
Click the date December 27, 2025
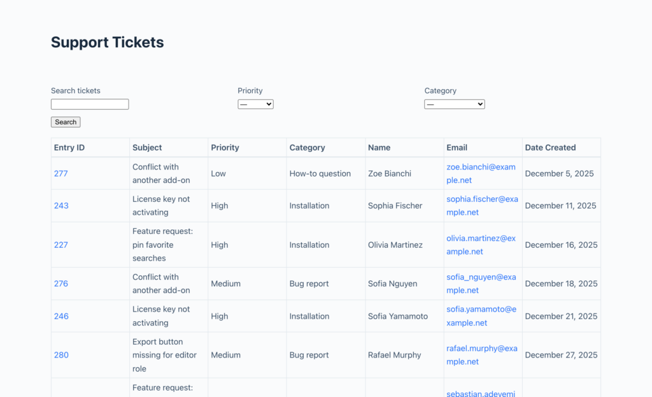[562, 355]
